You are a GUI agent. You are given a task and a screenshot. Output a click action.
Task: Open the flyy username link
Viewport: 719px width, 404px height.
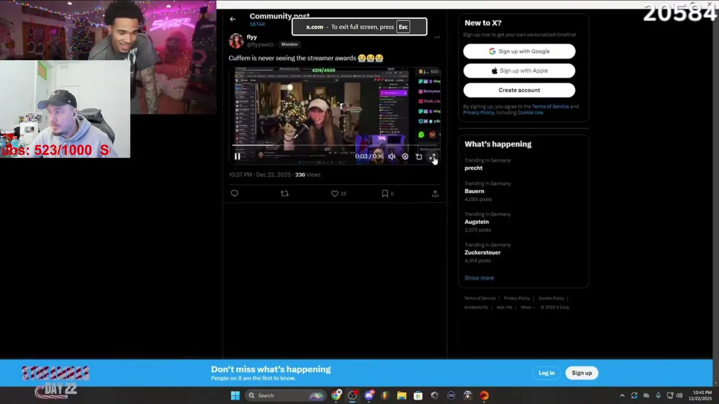(x=252, y=37)
